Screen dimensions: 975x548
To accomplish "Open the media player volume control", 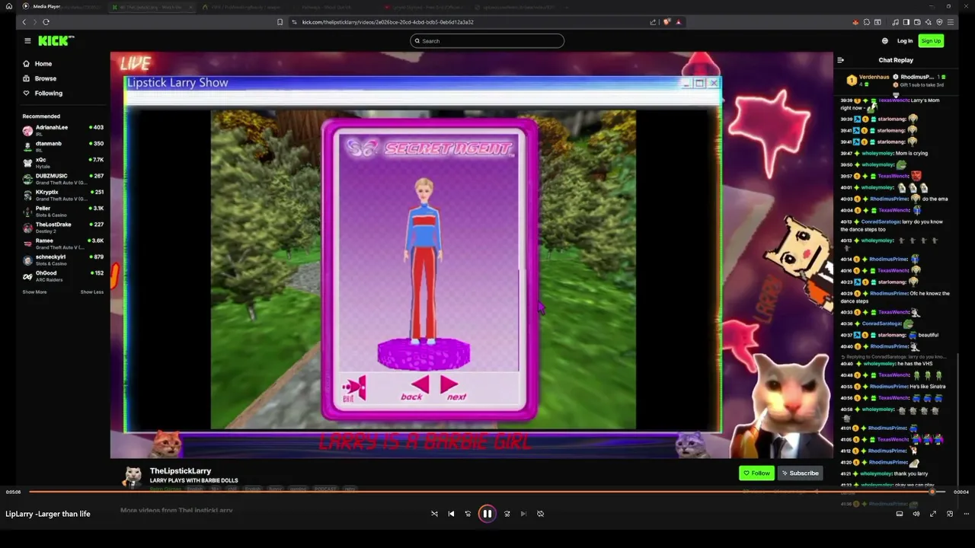I will point(916,514).
